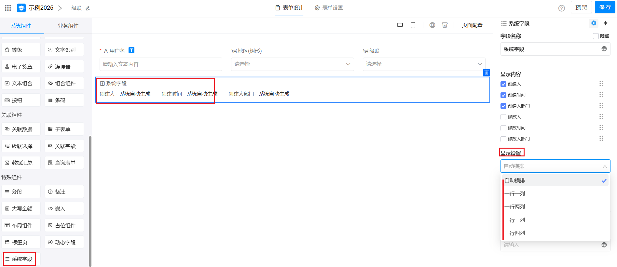Viewport: 617px width, 267px height.
Task: Click the lightning bolt icon in properties panel
Action: (x=605, y=23)
